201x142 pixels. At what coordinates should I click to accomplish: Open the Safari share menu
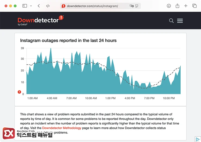click(x=177, y=6)
